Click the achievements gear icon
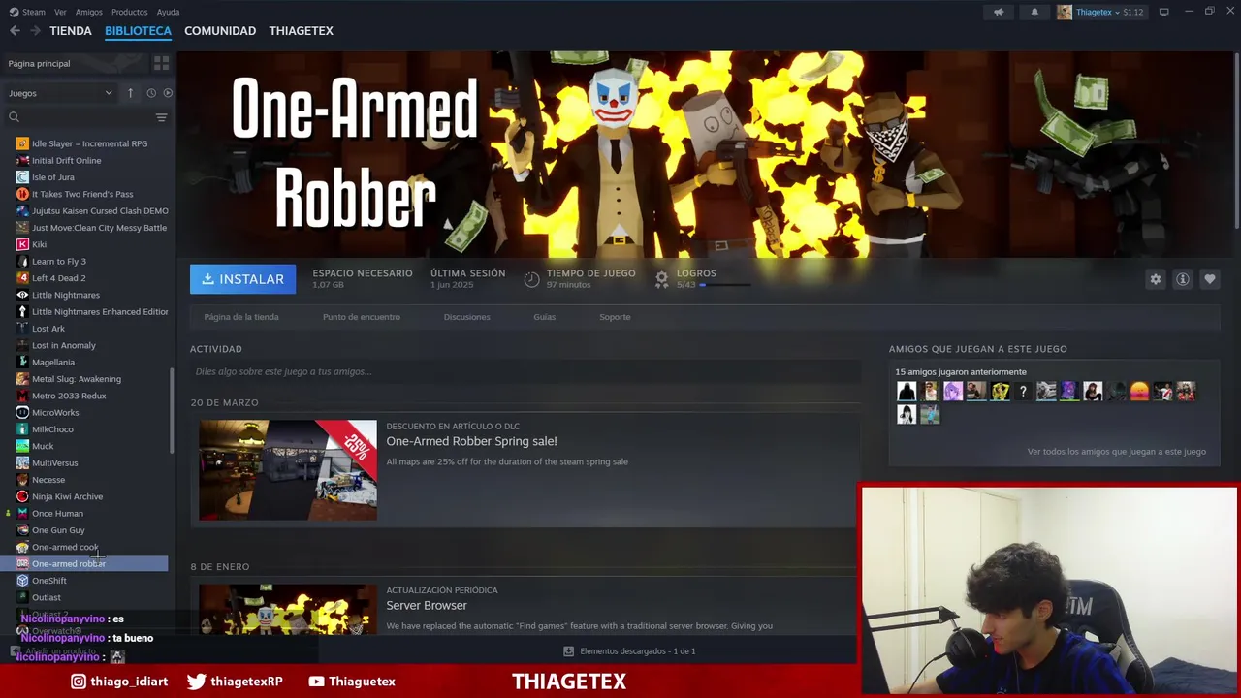1241x698 pixels. [662, 279]
